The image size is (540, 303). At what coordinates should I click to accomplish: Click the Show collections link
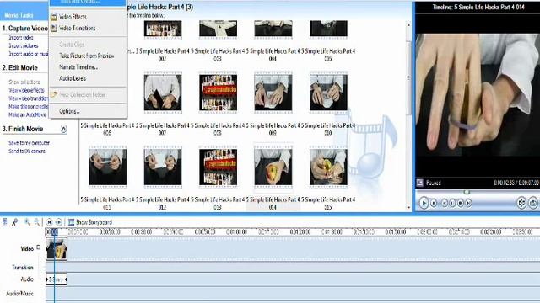click(x=24, y=82)
